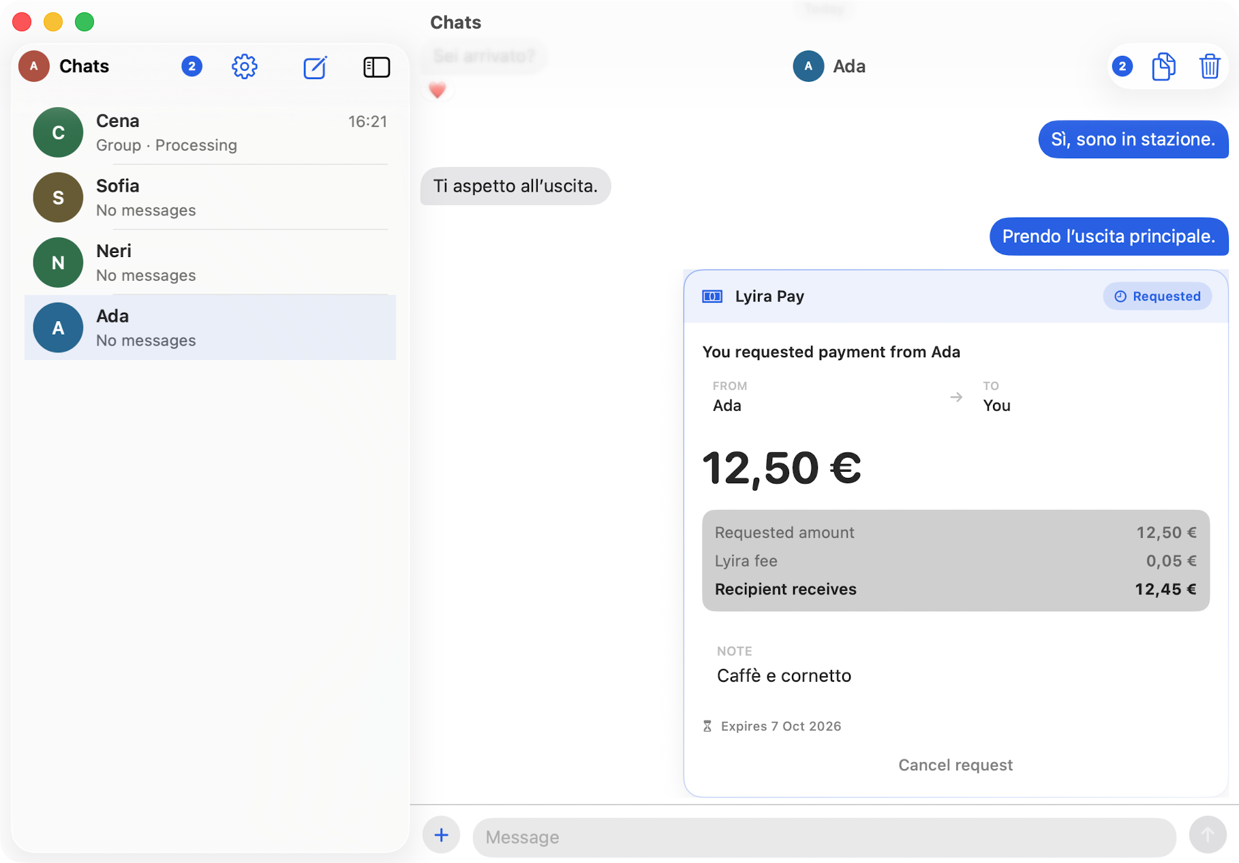
Task: Click the Requested status pill
Action: click(1157, 297)
